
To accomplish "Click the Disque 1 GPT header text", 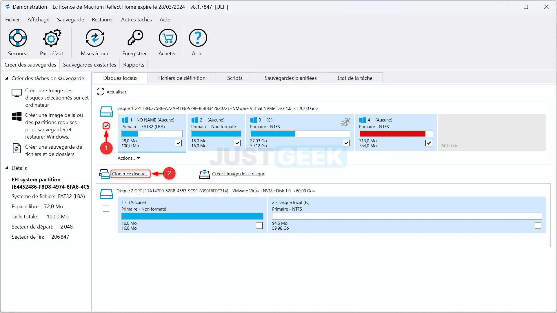I will point(217,108).
